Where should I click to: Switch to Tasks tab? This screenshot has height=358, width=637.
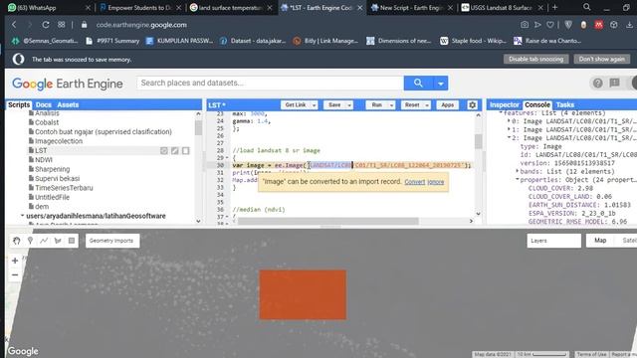565,104
